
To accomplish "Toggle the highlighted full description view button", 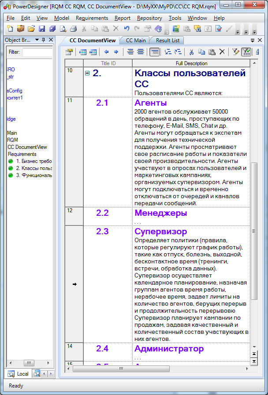I will (154, 52).
